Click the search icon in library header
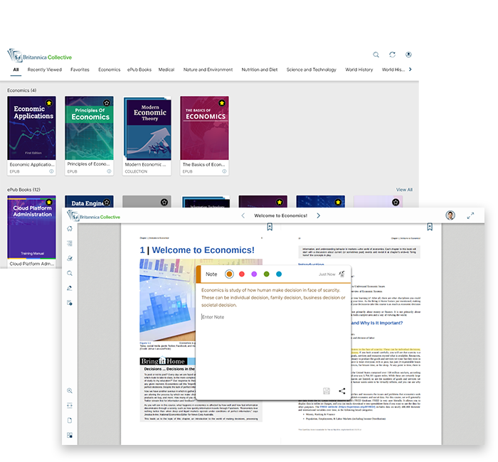The height and width of the screenshot is (462, 498). (x=376, y=55)
